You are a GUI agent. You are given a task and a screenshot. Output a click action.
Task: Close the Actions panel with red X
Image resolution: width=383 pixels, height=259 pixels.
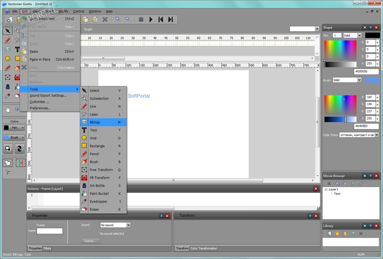pos(316,189)
